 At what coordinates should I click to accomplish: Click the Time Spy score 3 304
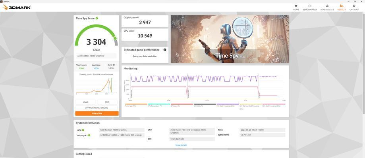pyautogui.click(x=96, y=42)
